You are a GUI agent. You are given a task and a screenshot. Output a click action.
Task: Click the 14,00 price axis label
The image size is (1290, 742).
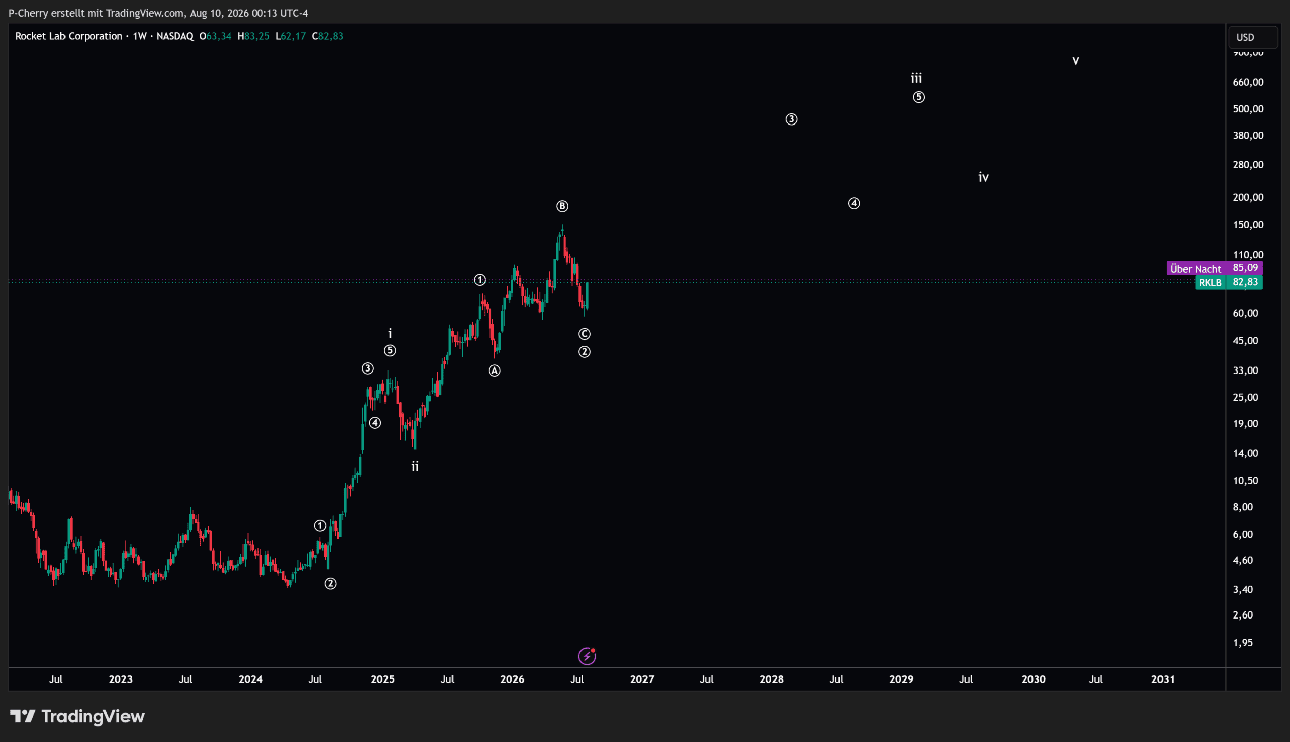tap(1245, 453)
